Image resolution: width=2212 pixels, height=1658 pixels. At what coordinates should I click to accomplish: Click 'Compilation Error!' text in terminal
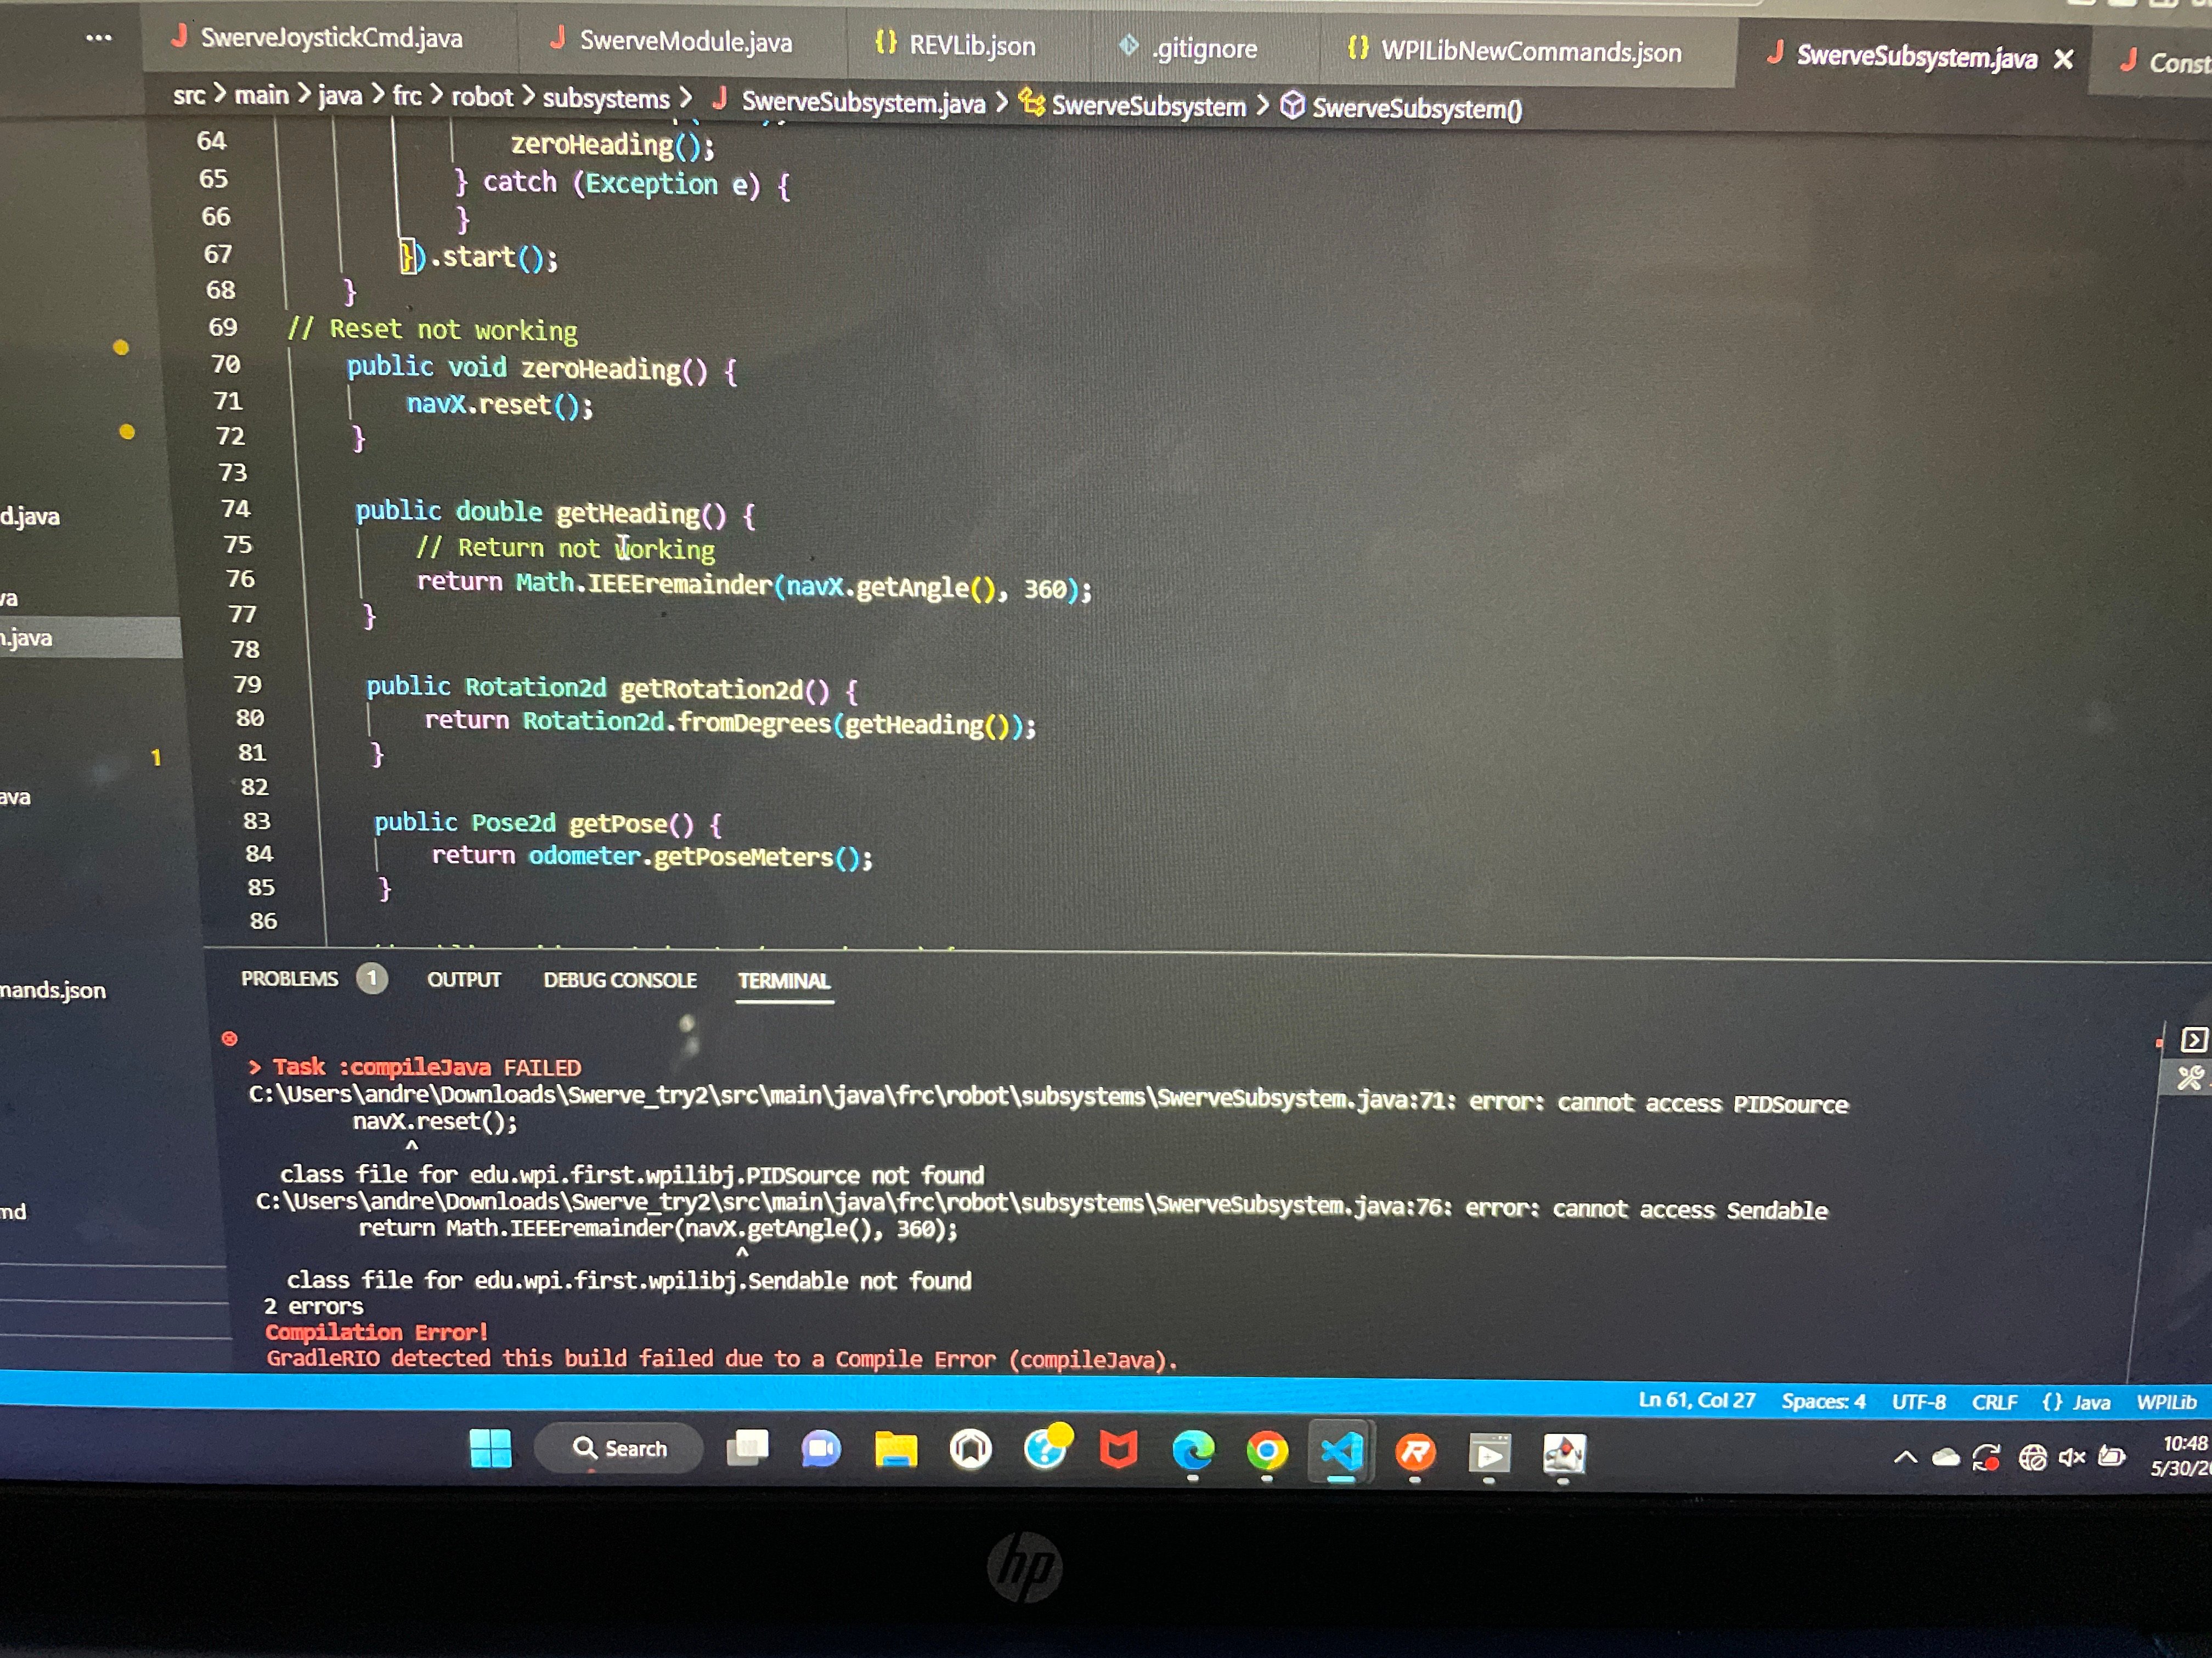pos(377,1332)
